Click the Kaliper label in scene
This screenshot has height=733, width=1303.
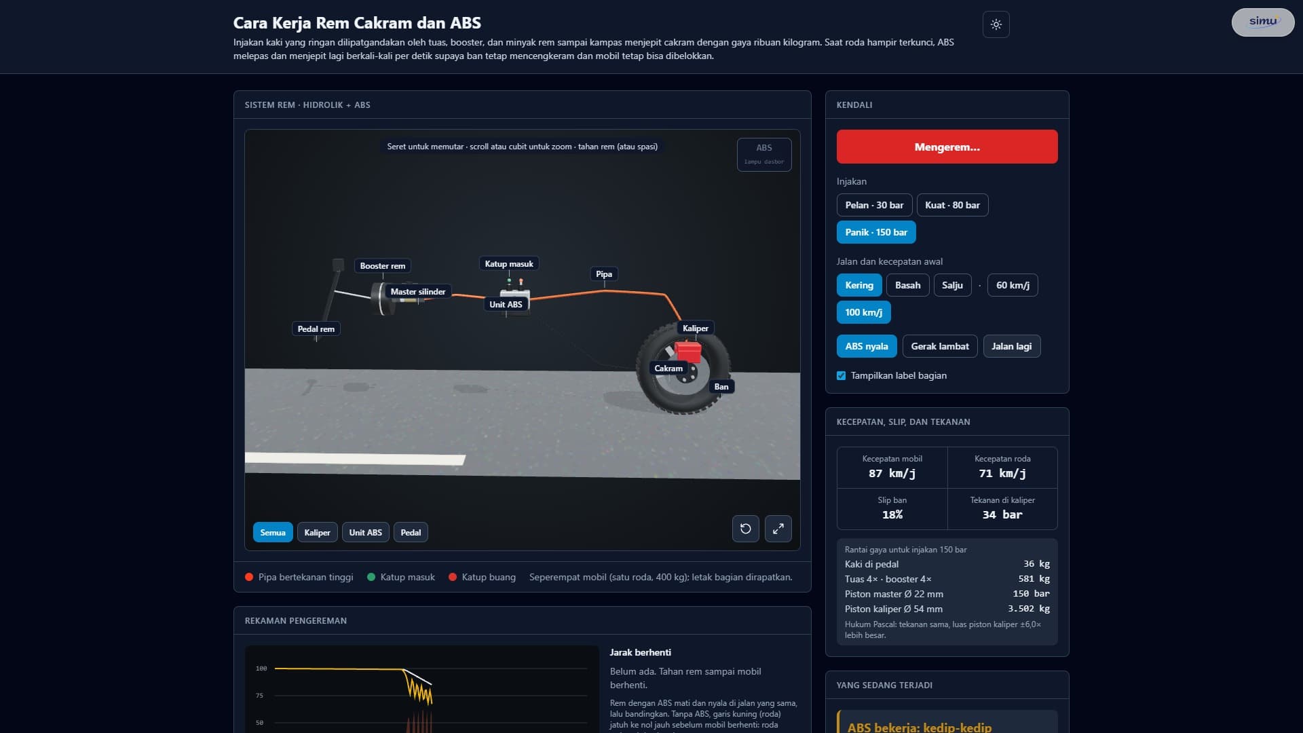(695, 328)
